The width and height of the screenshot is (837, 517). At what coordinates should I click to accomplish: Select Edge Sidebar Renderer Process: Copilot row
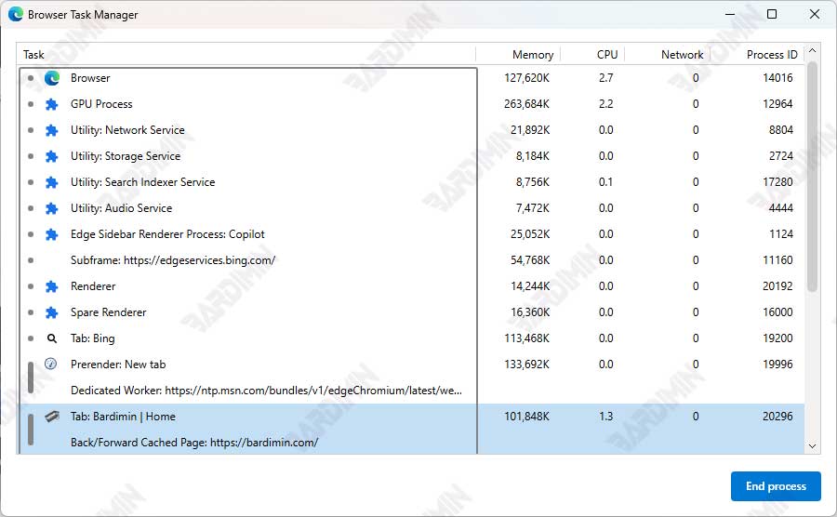point(411,234)
